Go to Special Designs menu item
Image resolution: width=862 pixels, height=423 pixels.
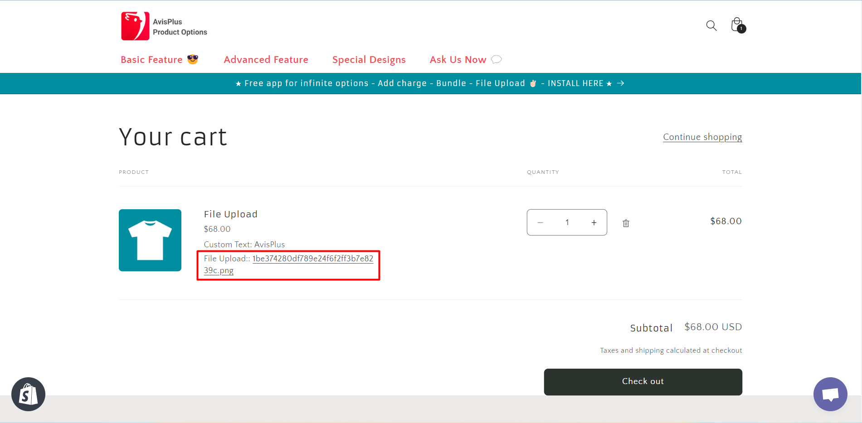point(369,60)
